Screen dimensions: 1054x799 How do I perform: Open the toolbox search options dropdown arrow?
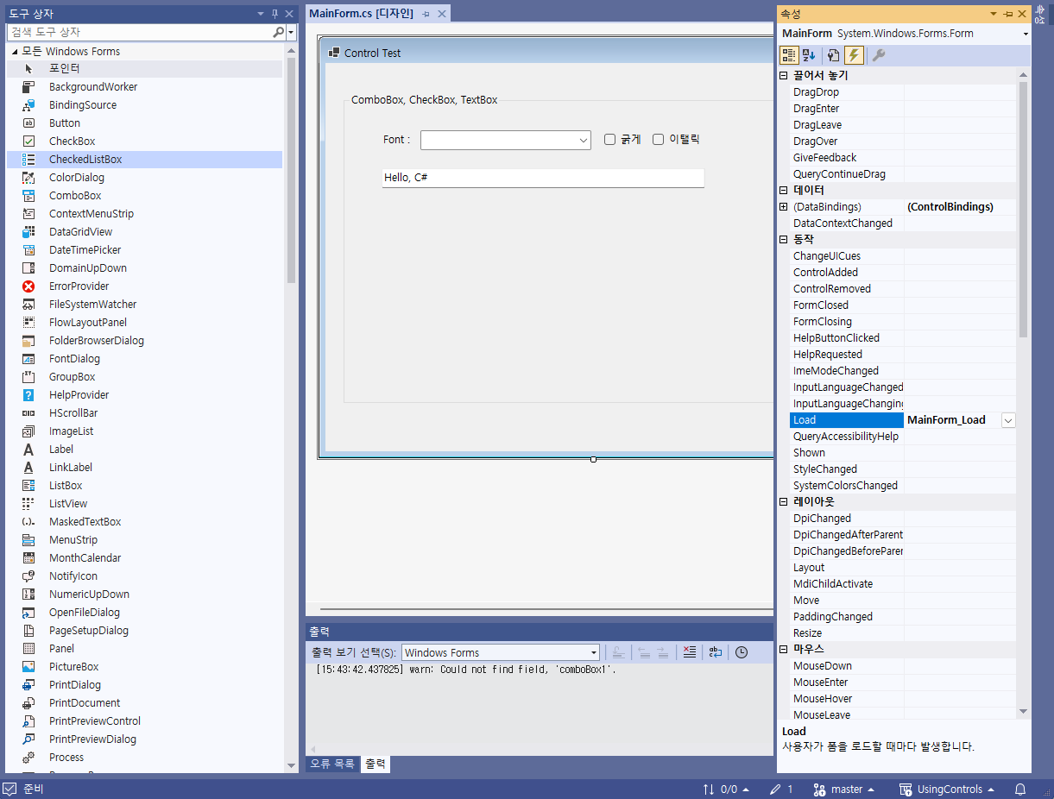(x=291, y=32)
